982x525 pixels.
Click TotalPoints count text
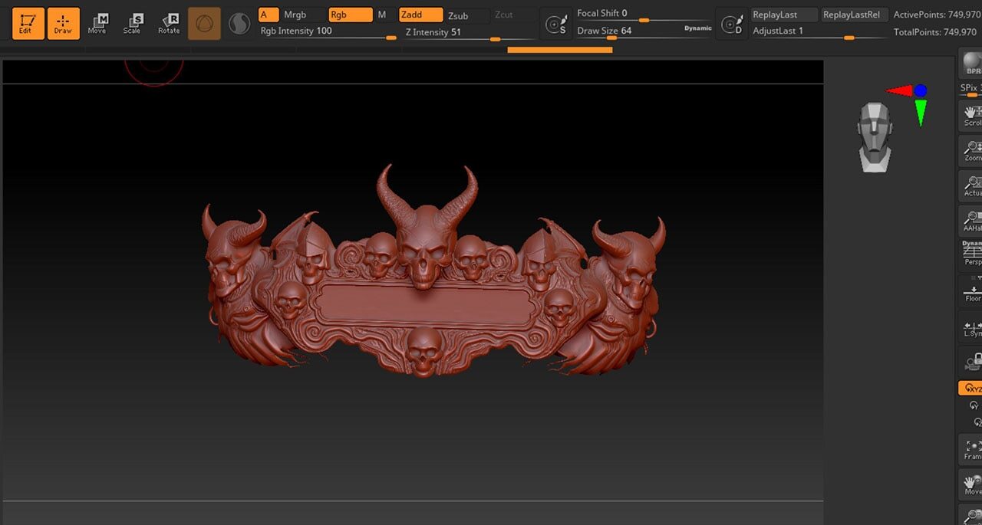tap(937, 32)
